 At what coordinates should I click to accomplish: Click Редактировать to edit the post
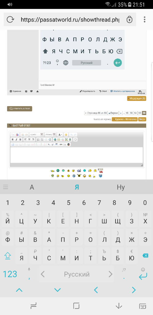88,91
